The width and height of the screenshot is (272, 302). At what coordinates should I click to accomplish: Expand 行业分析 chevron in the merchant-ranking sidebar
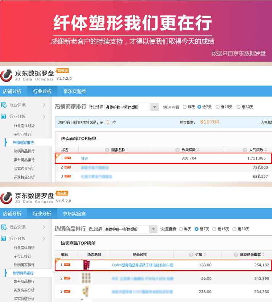tap(44, 116)
